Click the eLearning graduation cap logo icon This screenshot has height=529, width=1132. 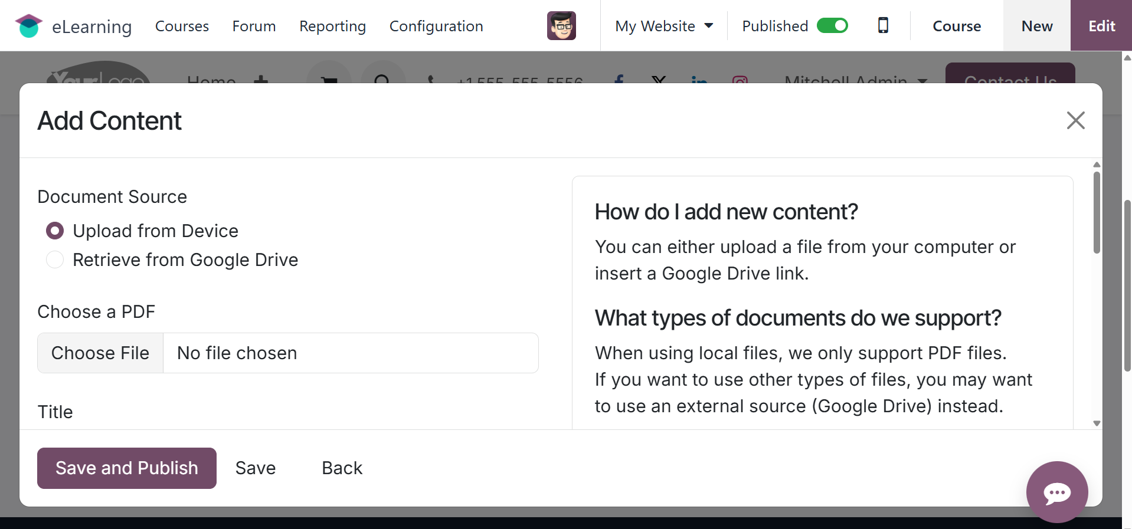coord(28,26)
